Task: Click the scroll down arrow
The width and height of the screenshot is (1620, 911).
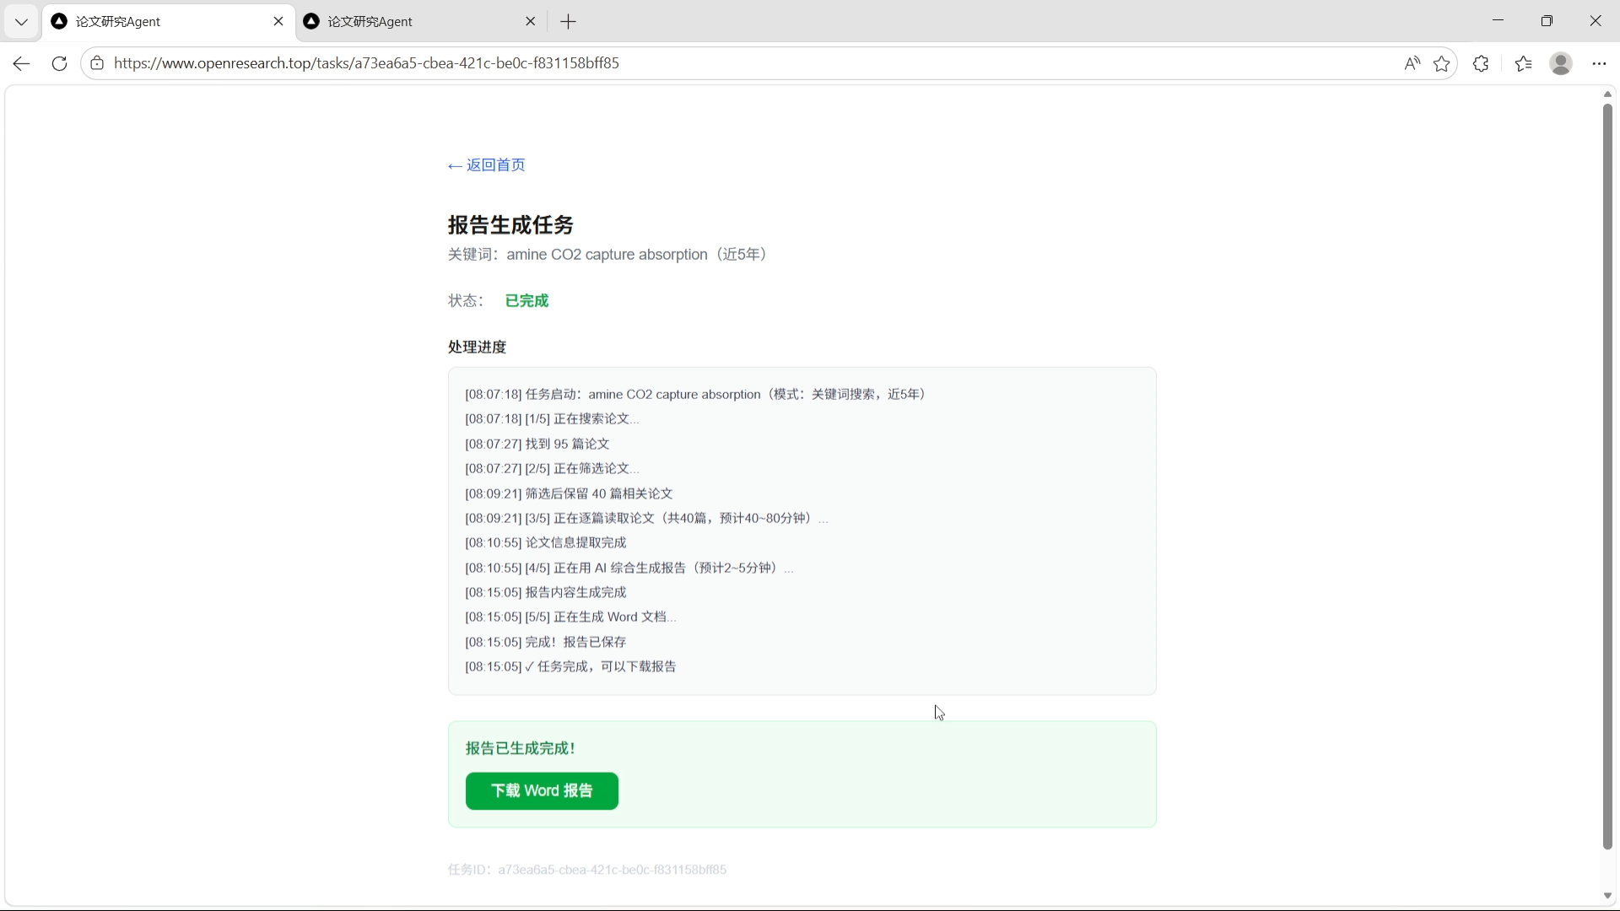Action: [x=1607, y=896]
